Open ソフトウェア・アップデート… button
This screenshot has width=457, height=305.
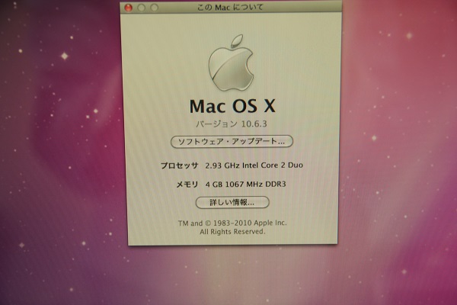point(232,142)
